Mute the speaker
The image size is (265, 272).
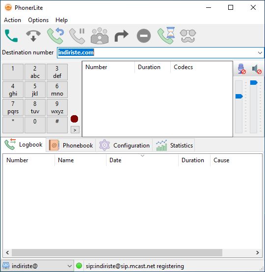(257, 69)
